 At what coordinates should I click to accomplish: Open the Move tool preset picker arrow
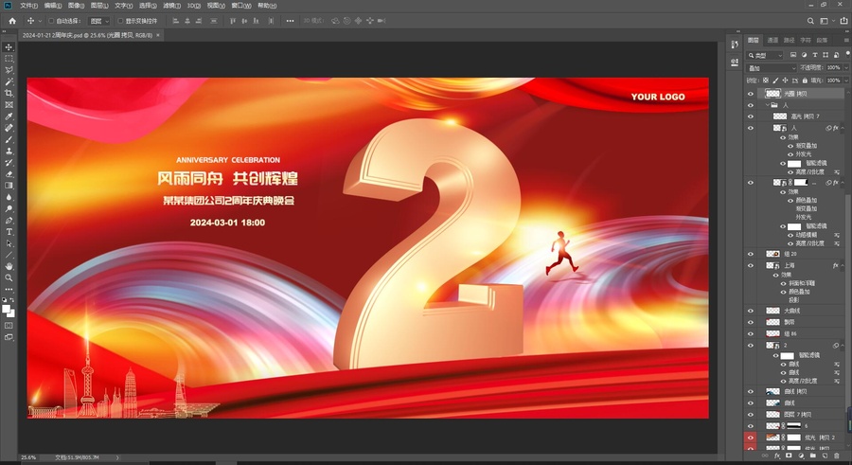(x=39, y=21)
